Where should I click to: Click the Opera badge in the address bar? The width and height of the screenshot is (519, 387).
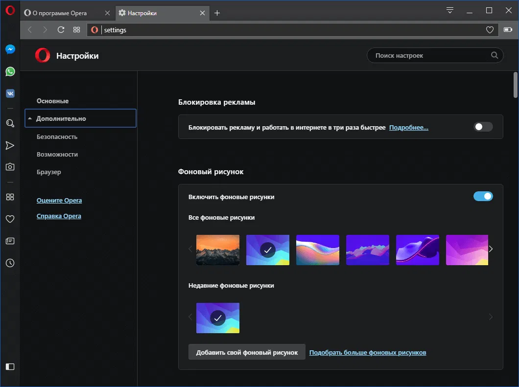pyautogui.click(x=94, y=30)
